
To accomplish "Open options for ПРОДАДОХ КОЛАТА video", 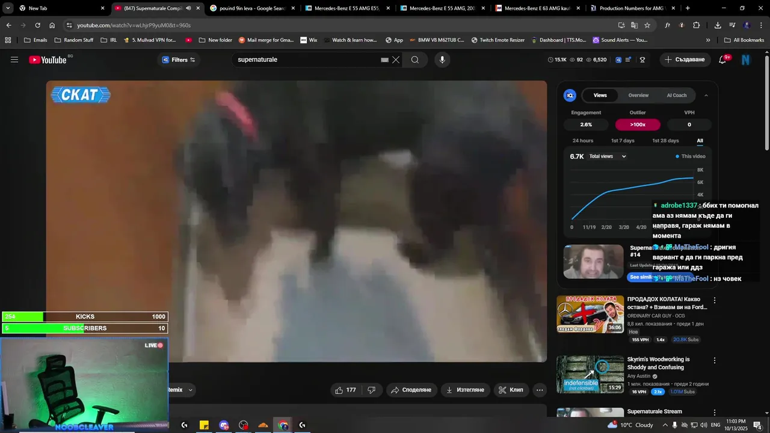I will 715,300.
